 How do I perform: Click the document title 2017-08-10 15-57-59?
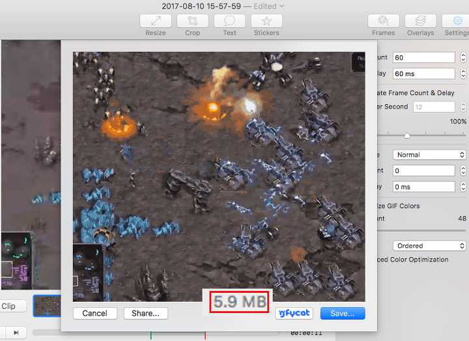(201, 7)
